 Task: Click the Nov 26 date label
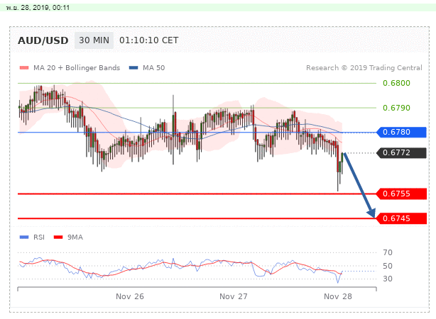pyautogui.click(x=130, y=296)
